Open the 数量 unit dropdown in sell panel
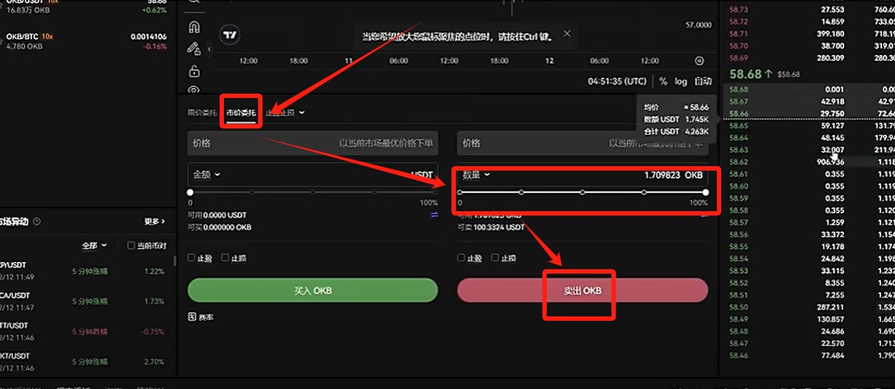The image size is (895, 389). coord(477,175)
